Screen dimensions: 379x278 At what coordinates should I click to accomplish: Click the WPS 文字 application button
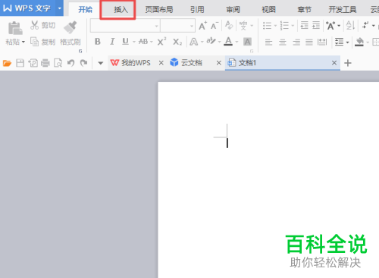[x=27, y=8]
